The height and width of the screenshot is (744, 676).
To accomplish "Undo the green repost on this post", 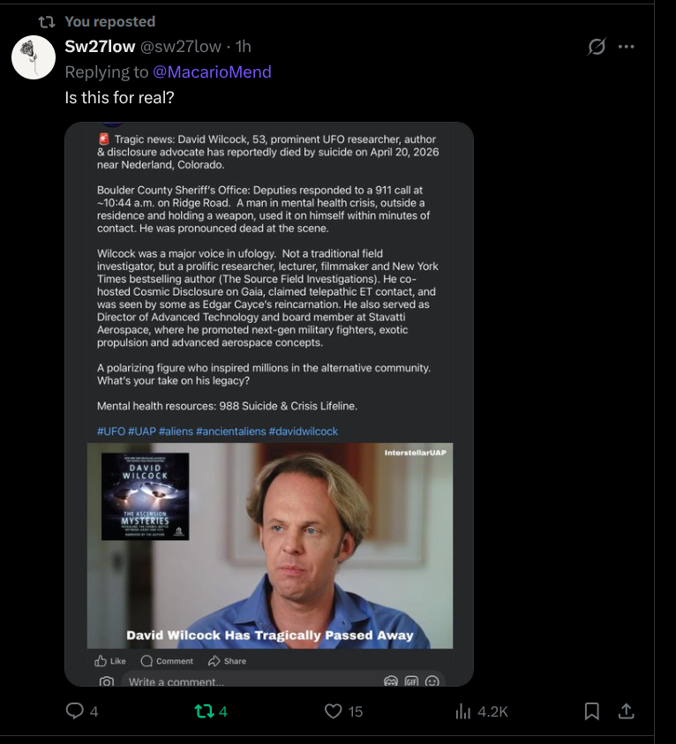I will click(x=205, y=710).
